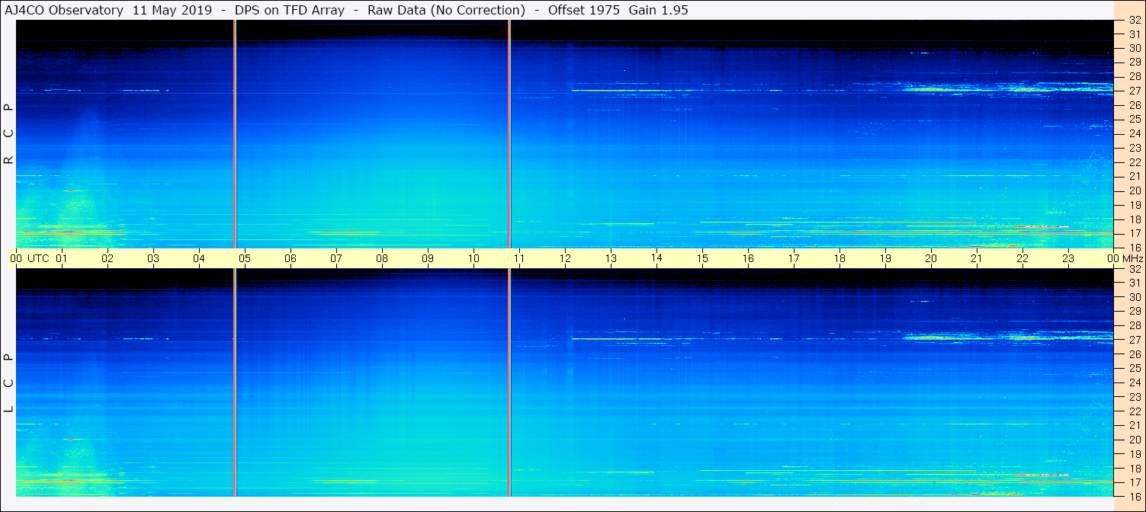Click the Offset 1975 text in header
This screenshot has width=1146, height=512.
(583, 10)
